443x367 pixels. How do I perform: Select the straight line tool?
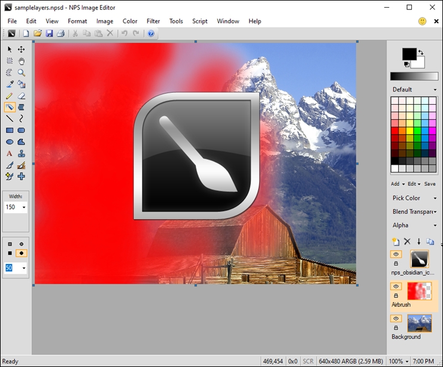(10, 119)
